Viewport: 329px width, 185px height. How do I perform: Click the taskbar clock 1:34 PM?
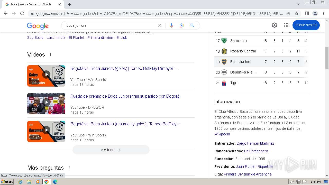click(x=316, y=182)
